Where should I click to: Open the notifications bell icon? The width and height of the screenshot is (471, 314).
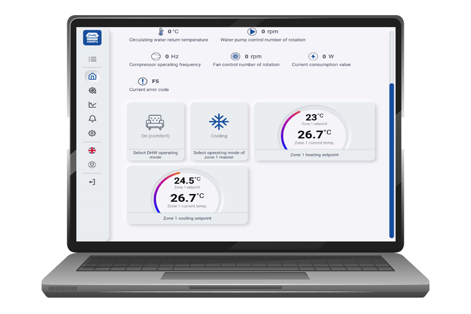92,119
